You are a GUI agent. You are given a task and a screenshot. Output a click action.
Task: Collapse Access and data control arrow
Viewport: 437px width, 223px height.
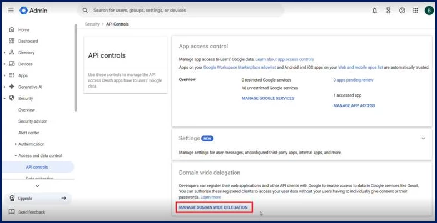(16, 156)
